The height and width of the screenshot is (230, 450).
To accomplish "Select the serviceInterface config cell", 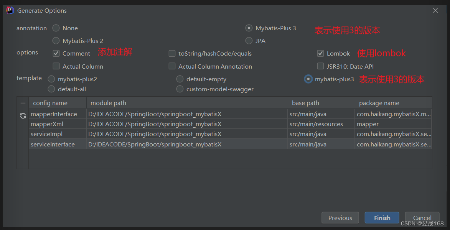I will tap(58, 144).
